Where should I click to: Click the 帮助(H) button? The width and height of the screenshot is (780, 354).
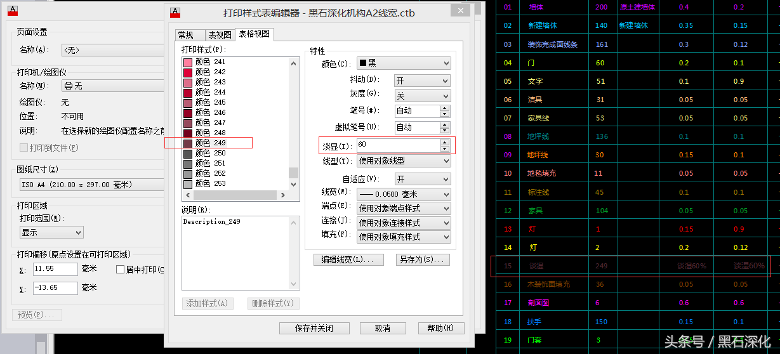441,328
